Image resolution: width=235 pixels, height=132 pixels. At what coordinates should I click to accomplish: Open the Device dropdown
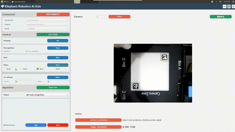pyautogui.click(x=47, y=24)
